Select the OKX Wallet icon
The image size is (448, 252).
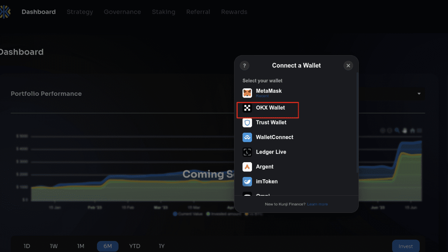(x=247, y=108)
